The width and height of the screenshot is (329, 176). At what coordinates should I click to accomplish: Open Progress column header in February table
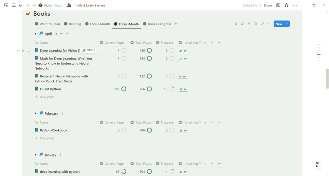coord(165,122)
